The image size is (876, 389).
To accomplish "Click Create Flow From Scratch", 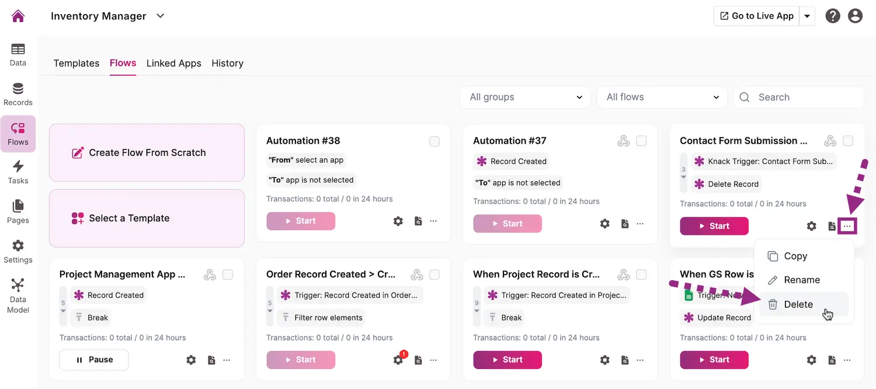I will click(147, 152).
